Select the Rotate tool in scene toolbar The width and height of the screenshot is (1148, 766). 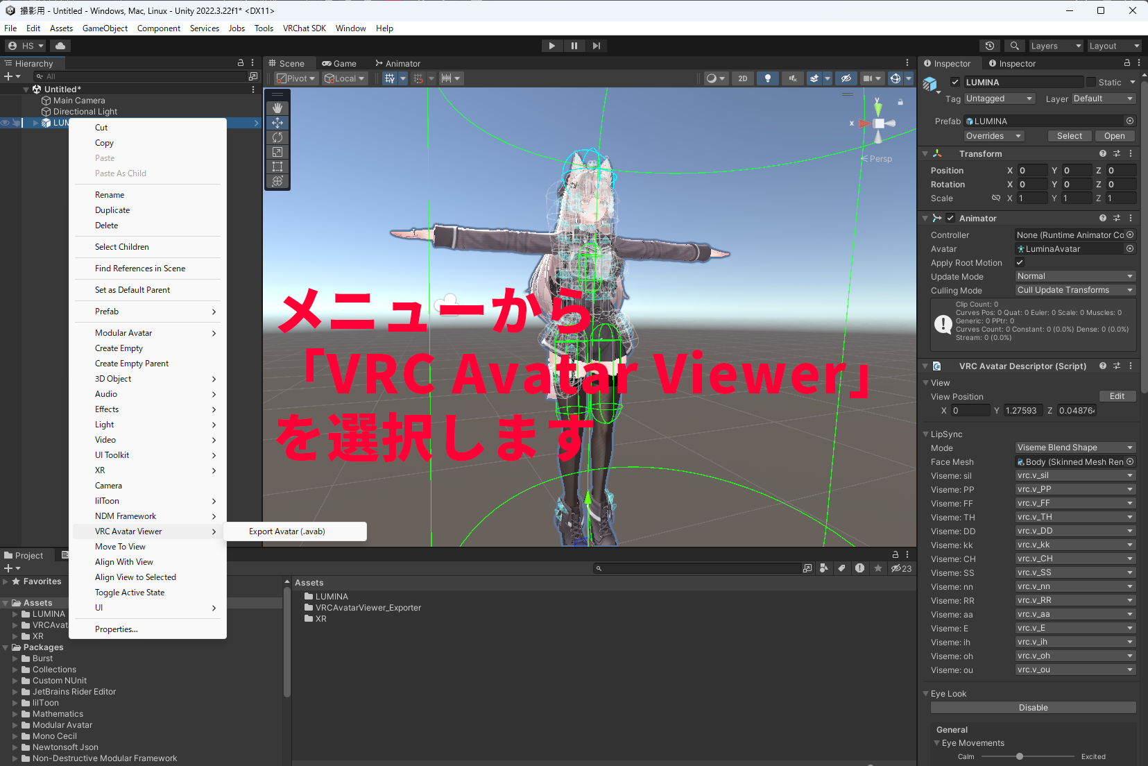[x=277, y=137]
